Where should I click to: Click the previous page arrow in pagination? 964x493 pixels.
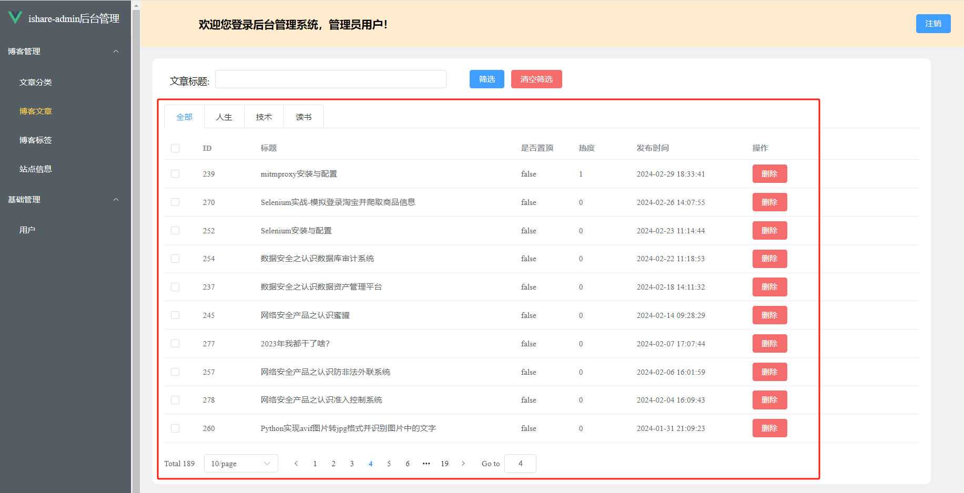pos(296,463)
